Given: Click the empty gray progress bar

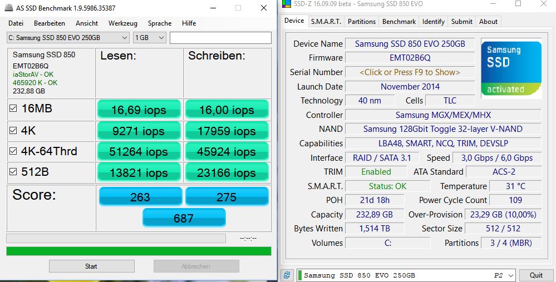Looking at the screenshot, I should [x=116, y=238].
